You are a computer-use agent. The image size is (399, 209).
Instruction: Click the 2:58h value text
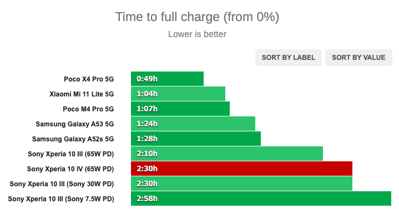pyautogui.click(x=147, y=198)
